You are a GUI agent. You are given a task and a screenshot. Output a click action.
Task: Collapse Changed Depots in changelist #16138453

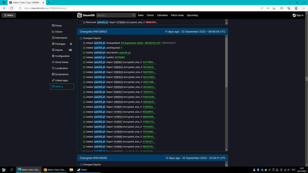pyautogui.click(x=81, y=38)
